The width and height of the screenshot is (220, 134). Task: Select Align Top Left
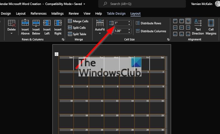[175, 21]
